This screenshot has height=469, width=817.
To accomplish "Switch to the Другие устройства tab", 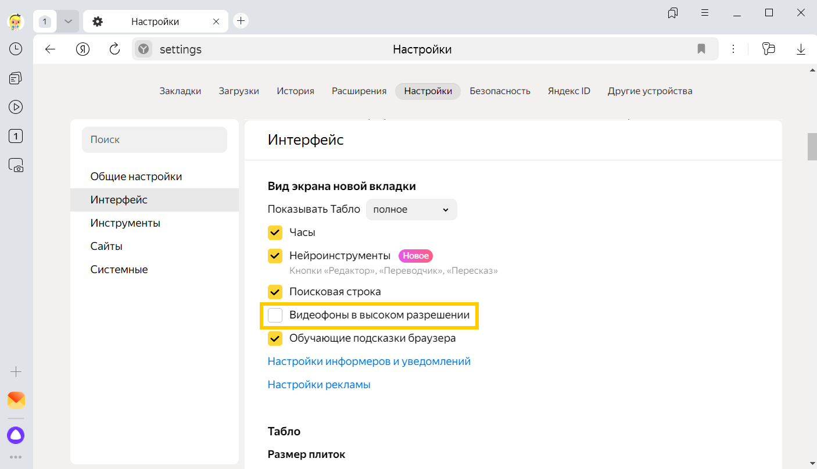I will point(650,91).
